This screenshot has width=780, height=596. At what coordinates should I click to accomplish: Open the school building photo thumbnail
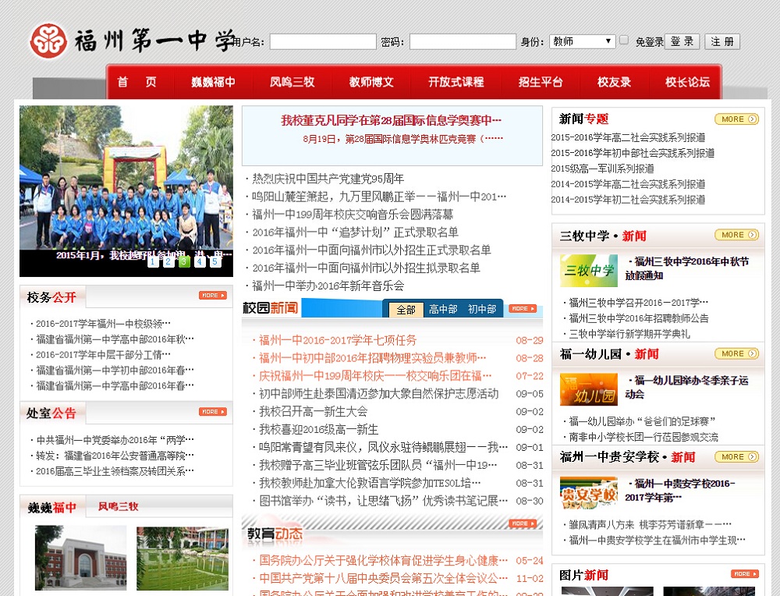pyautogui.click(x=80, y=559)
